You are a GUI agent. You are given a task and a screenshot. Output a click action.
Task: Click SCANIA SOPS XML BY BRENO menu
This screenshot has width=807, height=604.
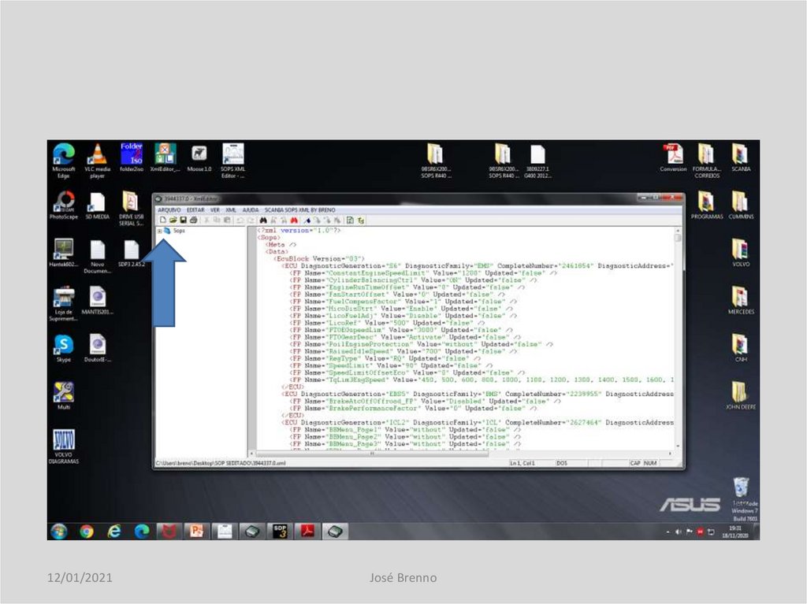coord(300,210)
